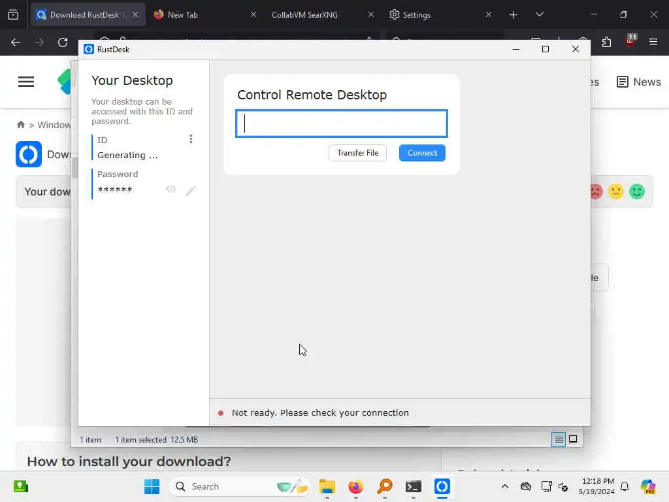Click the RustDesk taskbar icon
Screen dimensions: 669x502
pyautogui.click(x=442, y=486)
